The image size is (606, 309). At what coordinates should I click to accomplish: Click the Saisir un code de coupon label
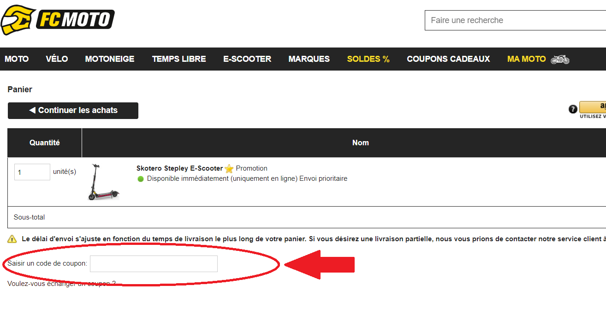click(48, 264)
